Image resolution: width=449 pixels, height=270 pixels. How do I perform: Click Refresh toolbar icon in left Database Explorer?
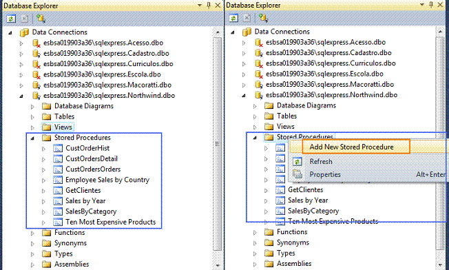pyautogui.click(x=11, y=19)
